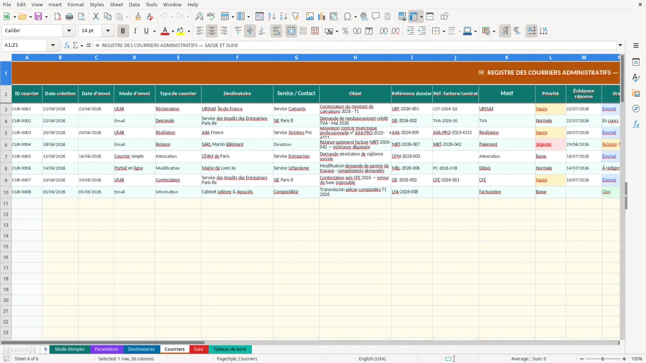Open Conditional Formatting dropdown arrow

pos(494,31)
